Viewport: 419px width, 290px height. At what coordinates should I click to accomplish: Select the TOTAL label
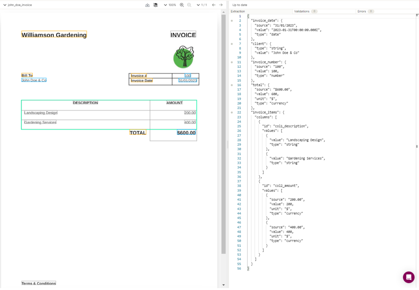[x=138, y=132]
